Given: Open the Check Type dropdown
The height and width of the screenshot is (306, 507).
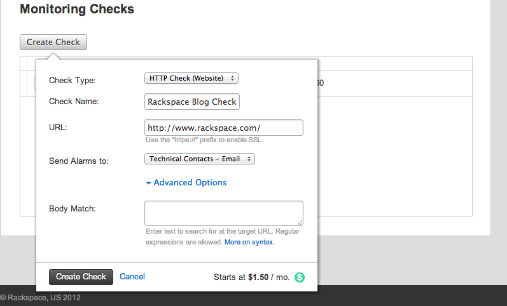Looking at the screenshot, I should 191,78.
